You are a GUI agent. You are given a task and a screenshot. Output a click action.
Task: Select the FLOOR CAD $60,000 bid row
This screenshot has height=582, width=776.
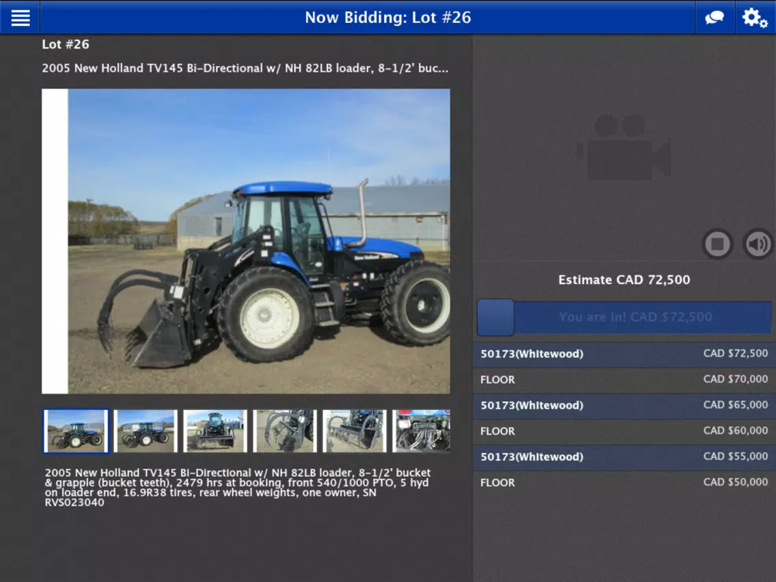point(624,431)
